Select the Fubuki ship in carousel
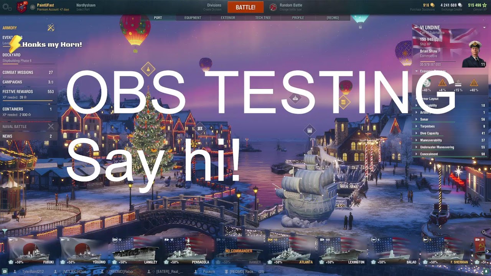The image size is (491, 276). pyautogui.click(x=32, y=251)
